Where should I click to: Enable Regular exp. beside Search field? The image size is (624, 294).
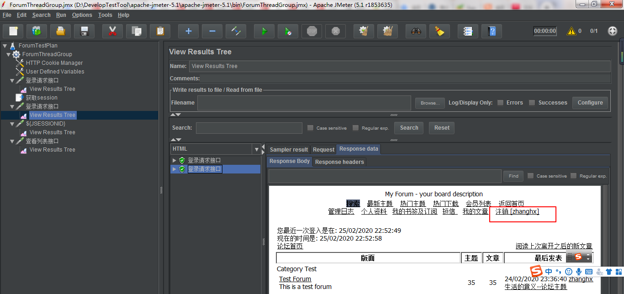tap(355, 128)
